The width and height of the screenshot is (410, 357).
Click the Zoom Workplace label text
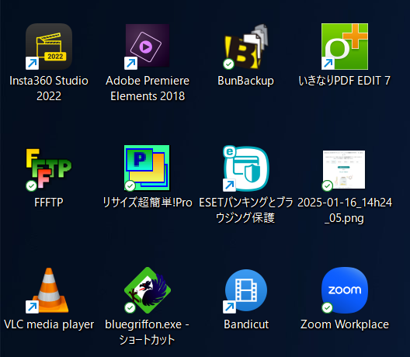(345, 324)
